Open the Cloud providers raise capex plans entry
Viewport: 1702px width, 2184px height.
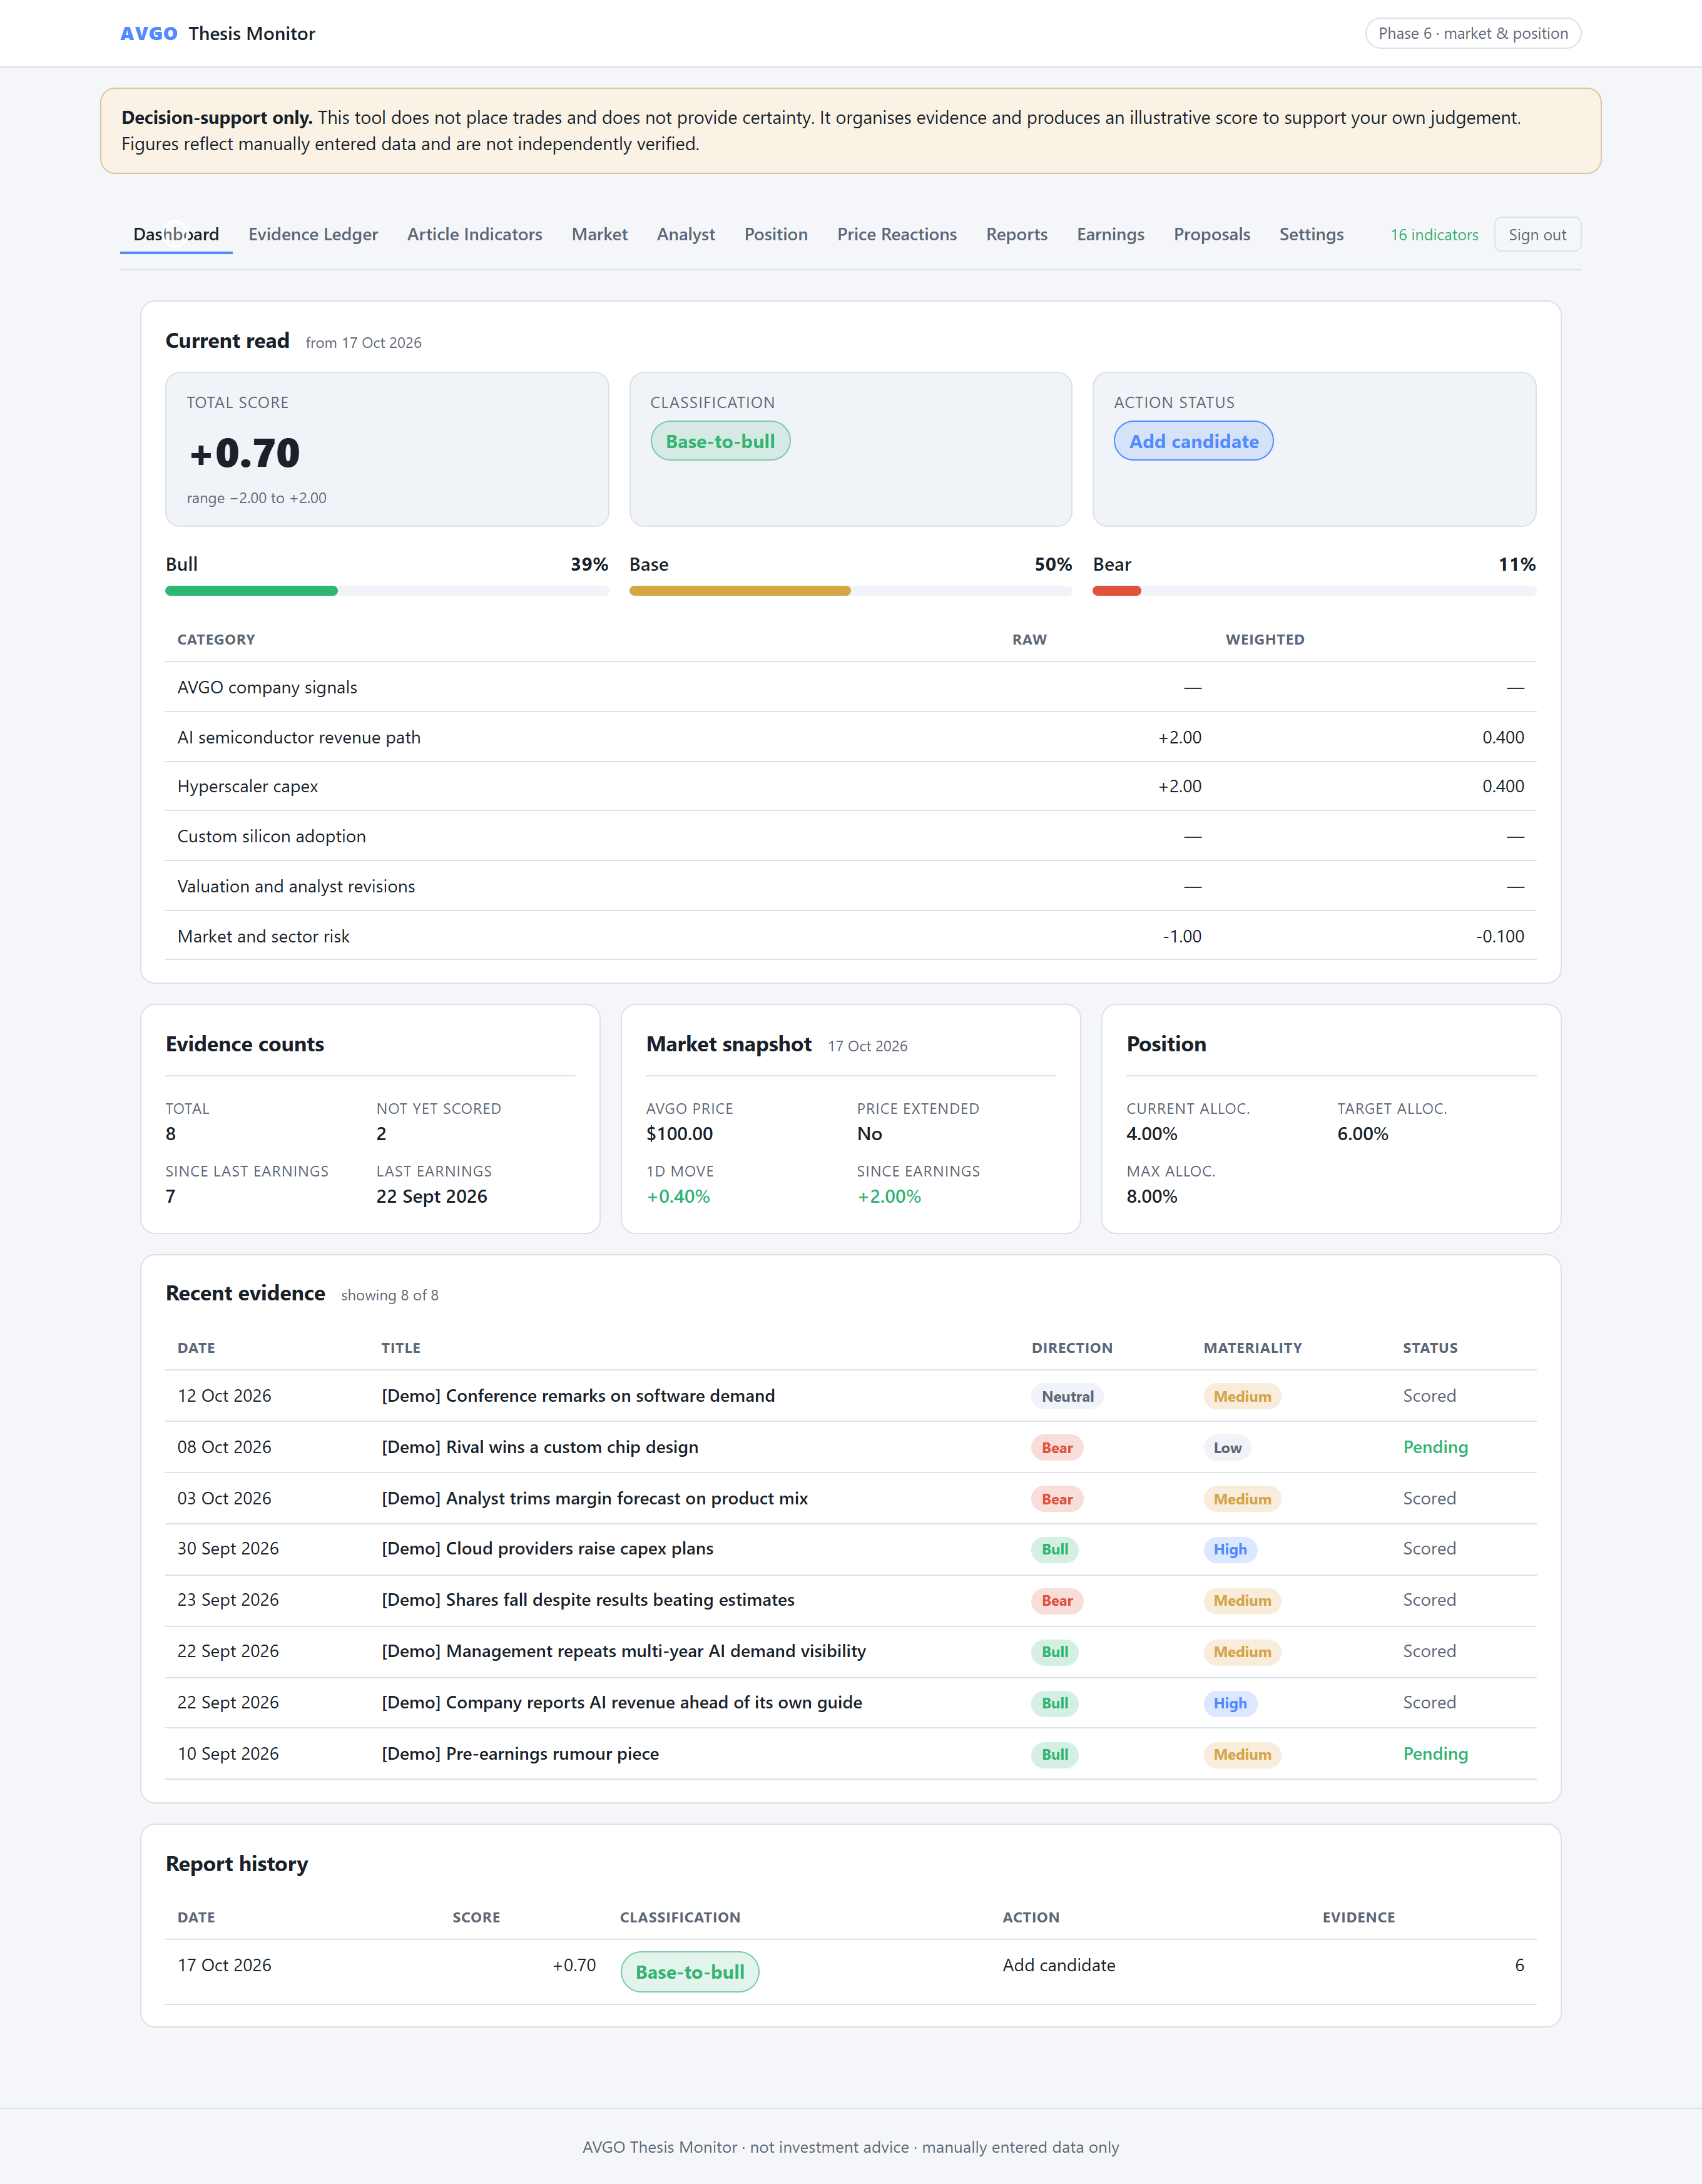click(548, 1548)
